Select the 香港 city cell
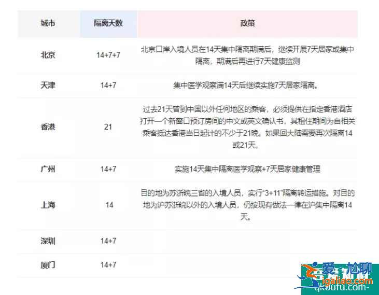The height and width of the screenshot is (295, 379). tap(48, 127)
